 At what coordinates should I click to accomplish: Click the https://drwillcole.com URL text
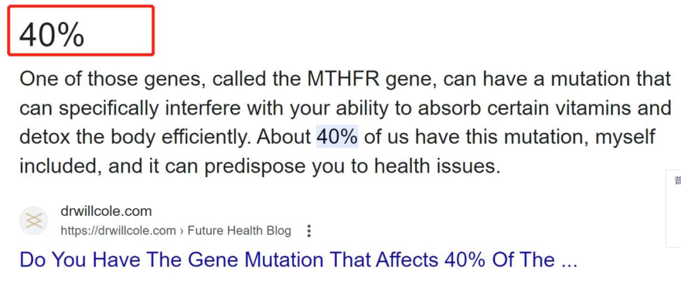(x=118, y=231)
